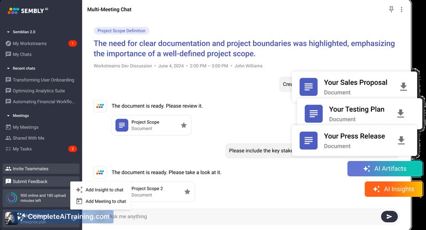Click the AI Insights button
Viewport: 426px width, 230px height.
coord(394,189)
